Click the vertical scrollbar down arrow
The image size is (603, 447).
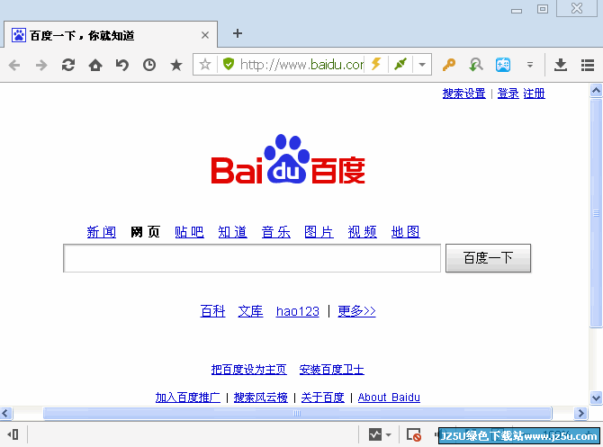[x=596, y=398]
